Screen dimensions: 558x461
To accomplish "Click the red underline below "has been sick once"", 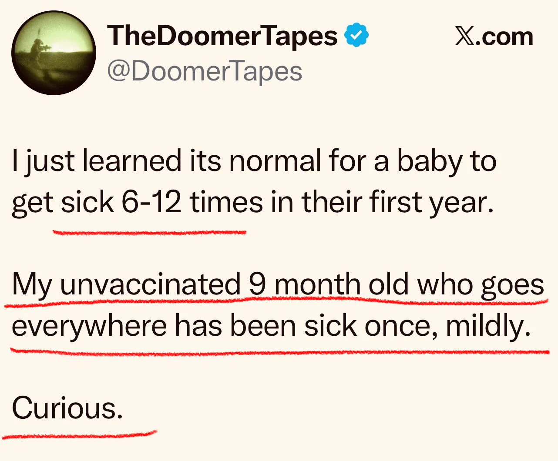I will click(279, 351).
